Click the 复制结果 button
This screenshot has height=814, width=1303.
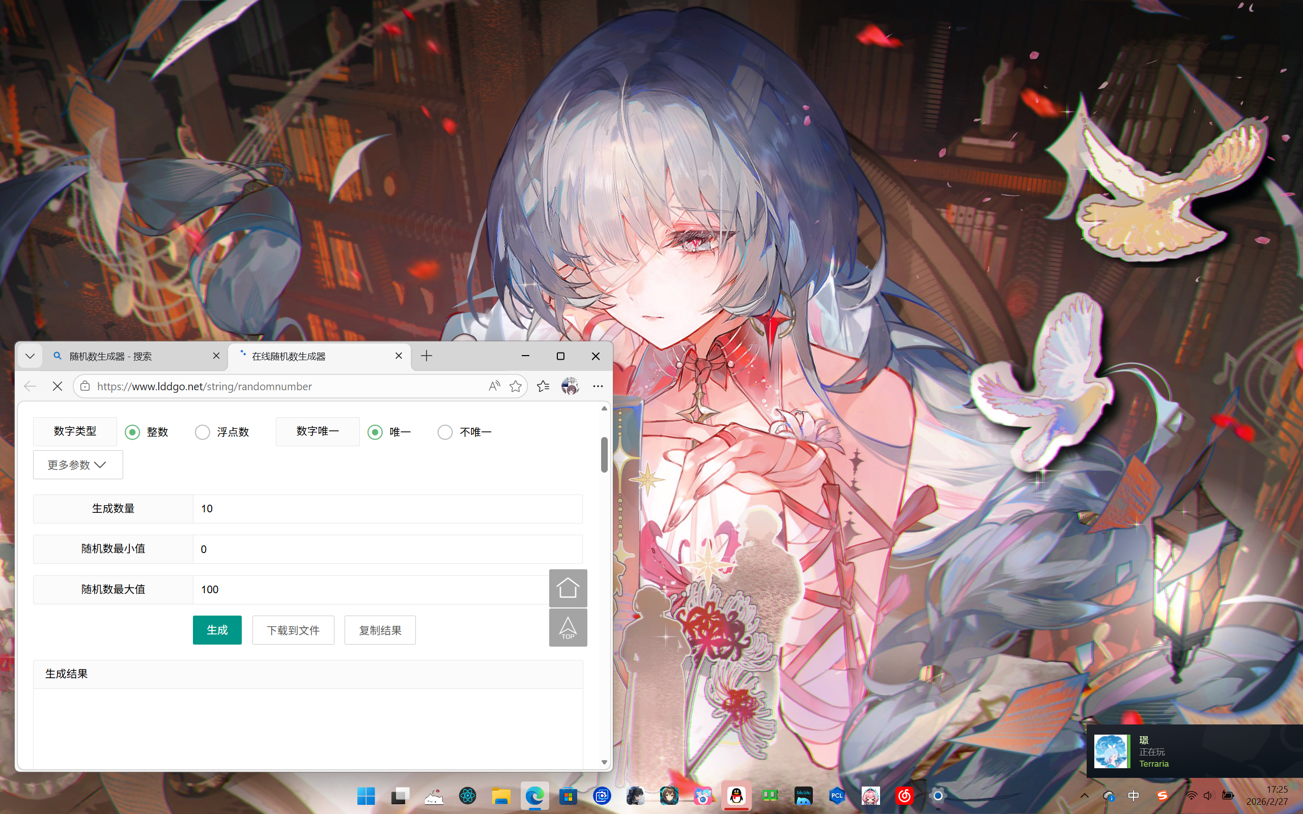380,630
